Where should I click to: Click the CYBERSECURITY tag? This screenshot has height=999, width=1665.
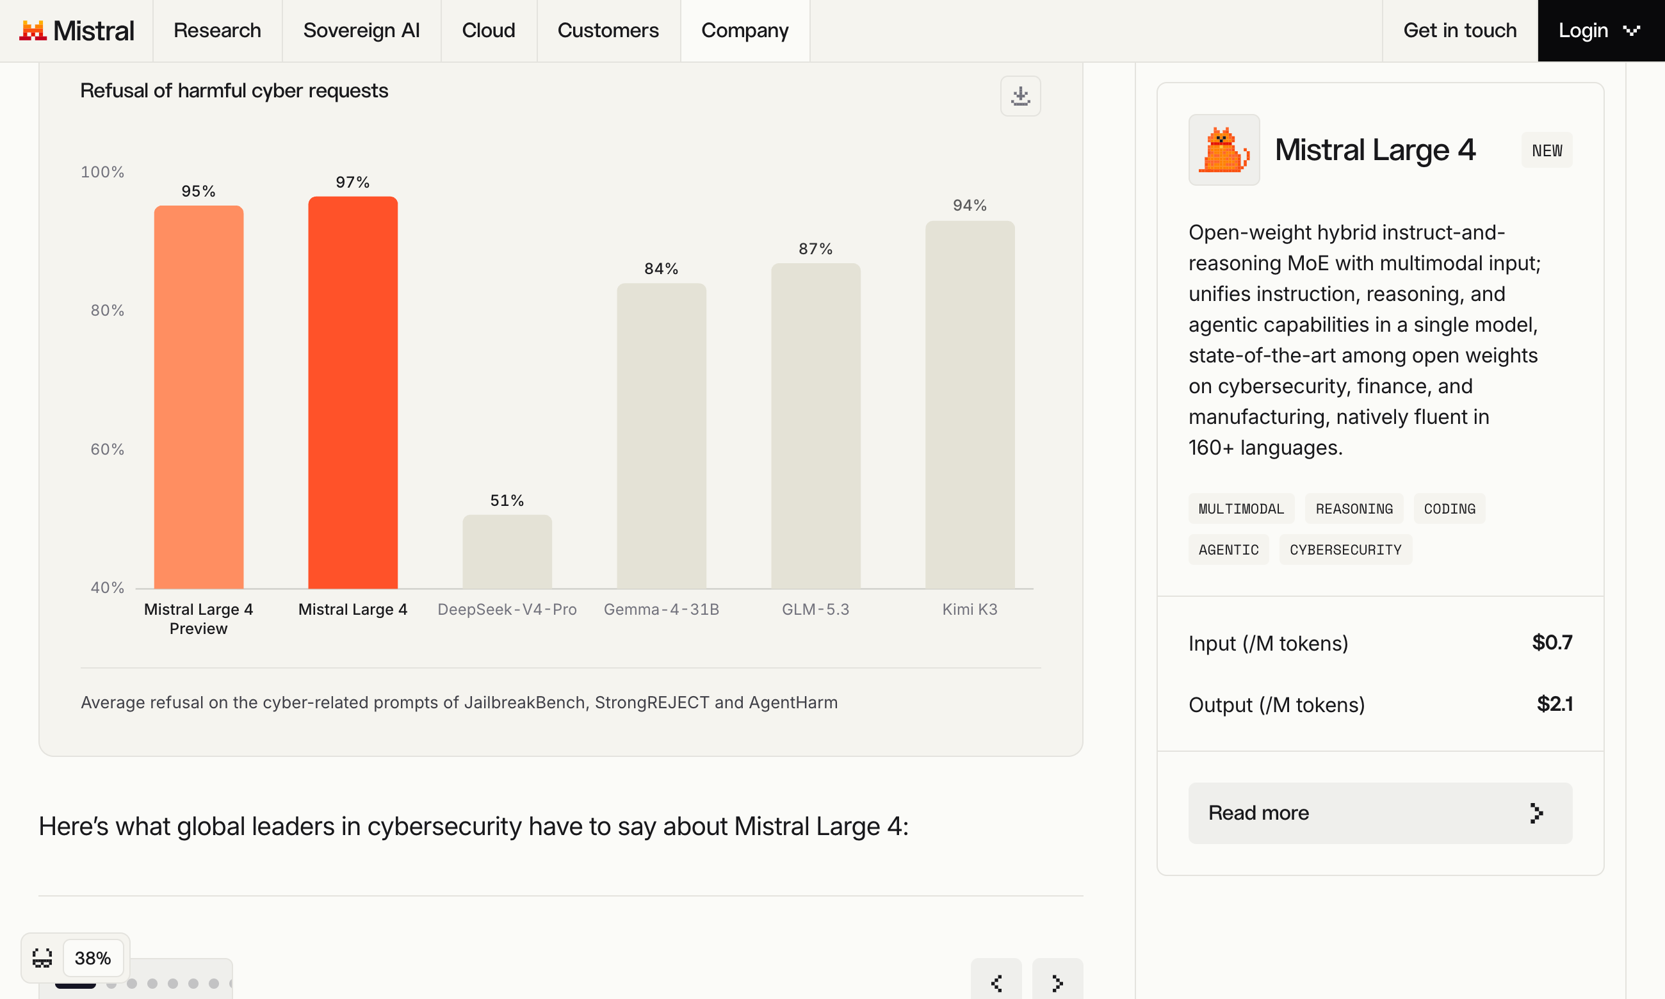click(1345, 549)
